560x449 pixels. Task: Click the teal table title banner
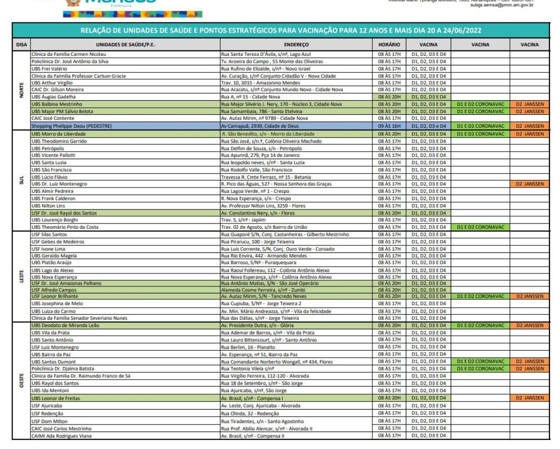pyautogui.click(x=280, y=31)
